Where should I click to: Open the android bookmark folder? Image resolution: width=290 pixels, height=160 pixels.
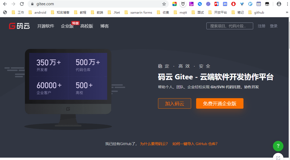point(37,12)
